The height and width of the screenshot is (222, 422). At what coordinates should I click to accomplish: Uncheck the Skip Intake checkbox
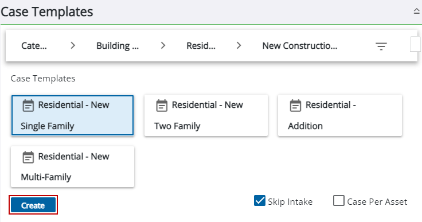[x=260, y=201]
